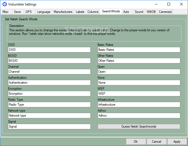This screenshot has height=146, width=188.
Task: Click the Basic Rates input field
Action: (x=139, y=50)
